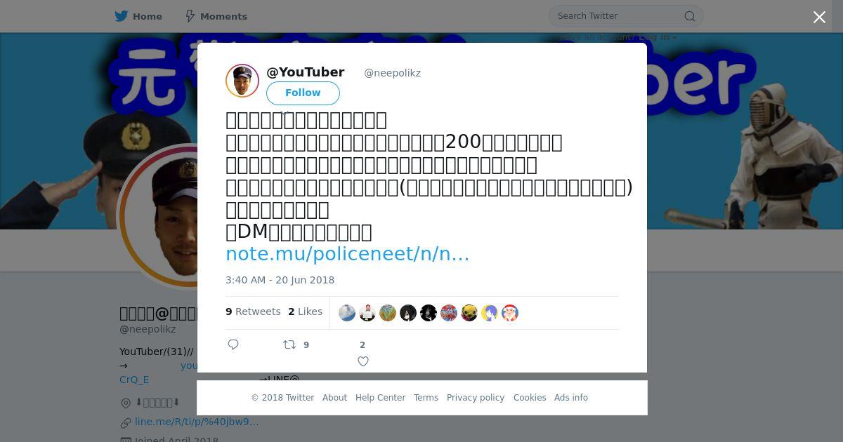Open the tweet author's avatar in the dialog
The width and height of the screenshot is (843, 442).
[x=242, y=81]
